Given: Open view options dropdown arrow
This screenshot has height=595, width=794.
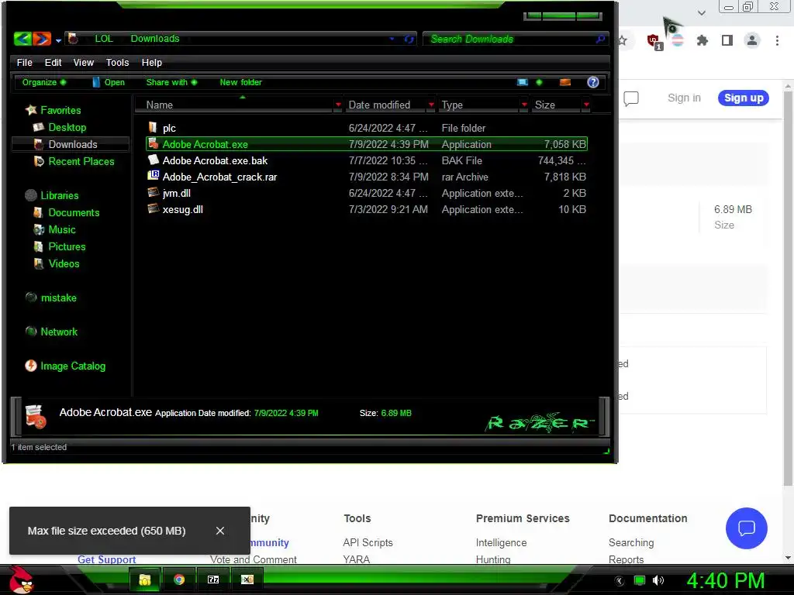Looking at the screenshot, I should click(539, 82).
